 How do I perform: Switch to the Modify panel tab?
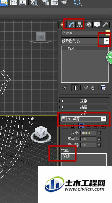[x=72, y=24]
